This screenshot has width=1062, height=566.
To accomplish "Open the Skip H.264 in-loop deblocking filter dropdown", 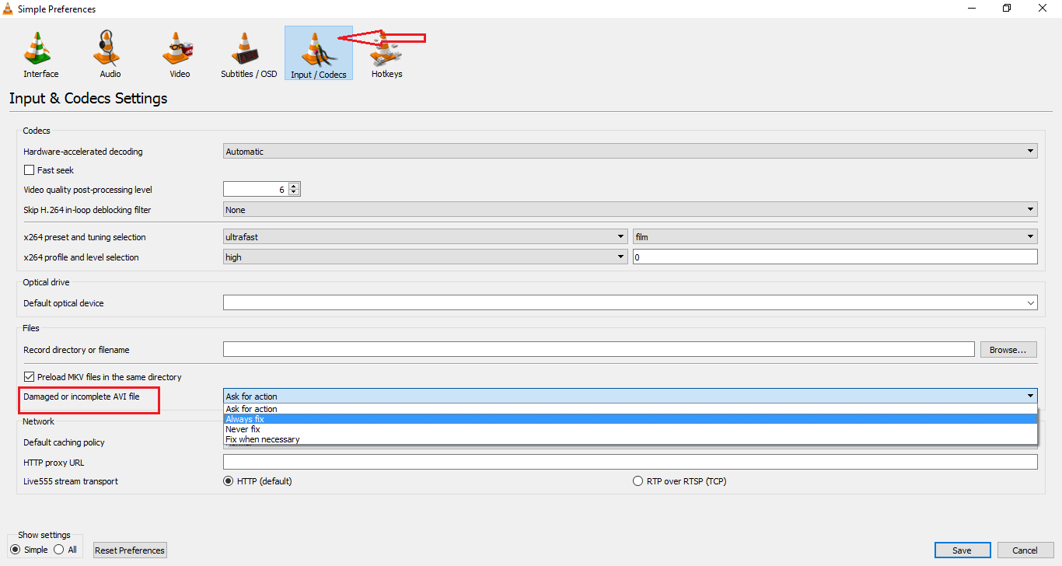I will pos(1030,209).
